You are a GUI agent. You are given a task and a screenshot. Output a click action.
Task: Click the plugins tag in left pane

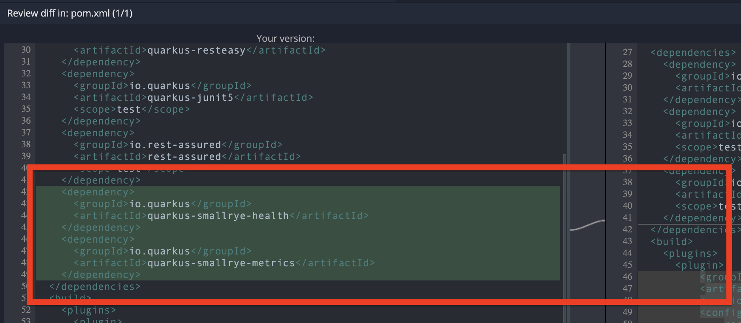click(x=88, y=310)
